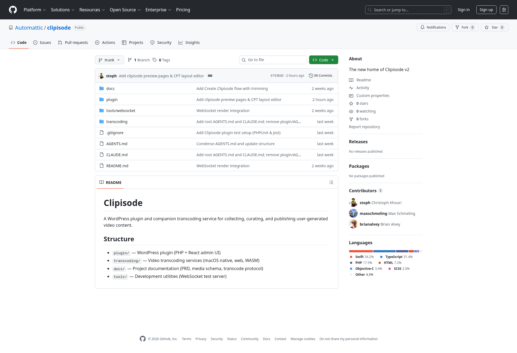Select the README tab header
This screenshot has height=353, width=517.
[x=110, y=182]
